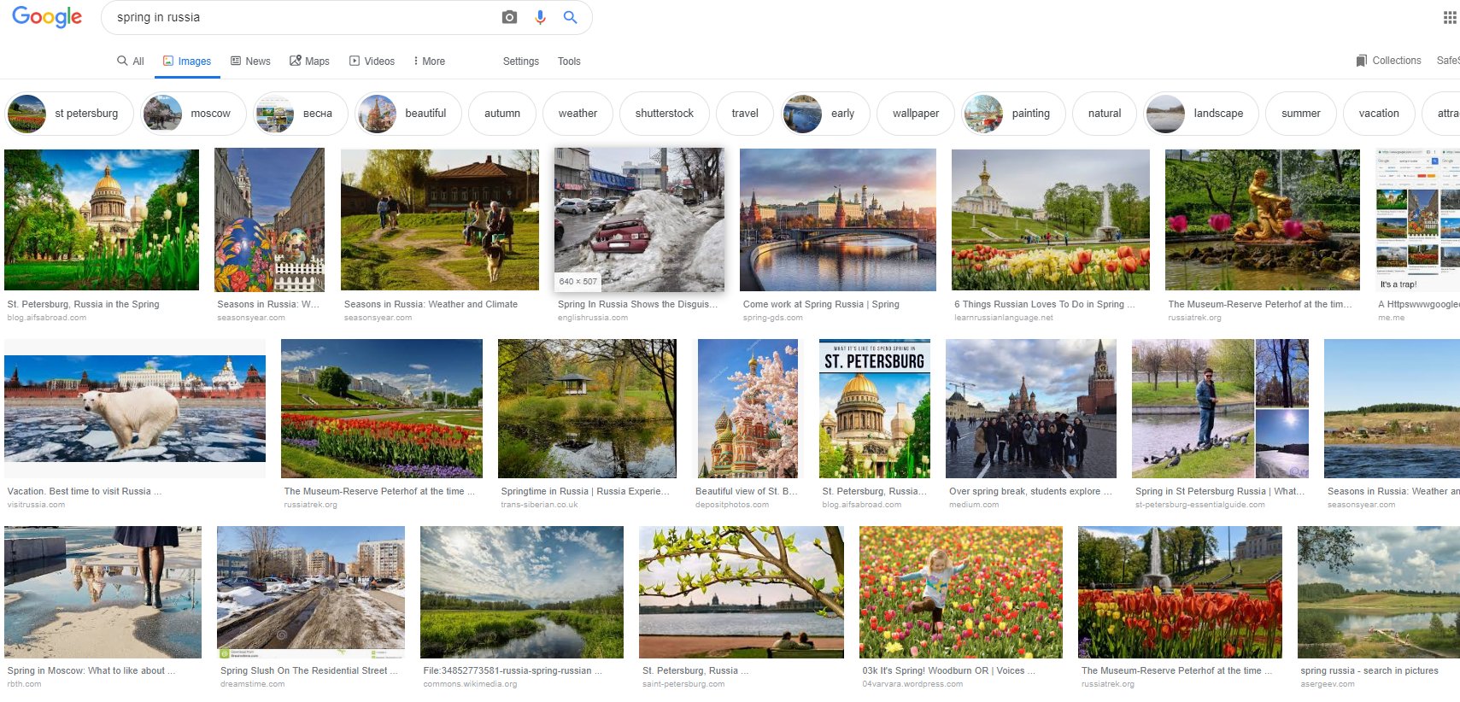Open the child running in tulips image
Screen dimensions: 1460x702
click(x=960, y=592)
